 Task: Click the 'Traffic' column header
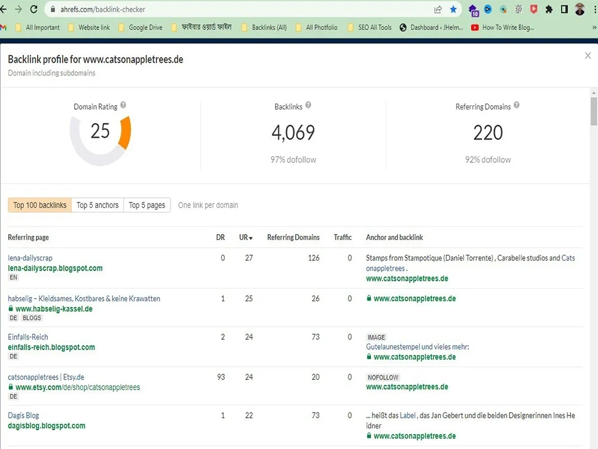343,238
